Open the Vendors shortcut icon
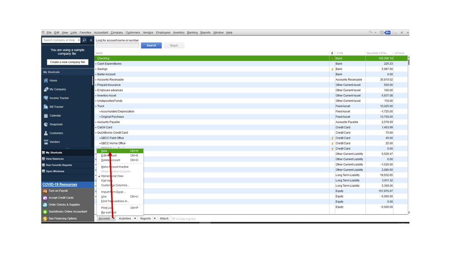 point(46,142)
